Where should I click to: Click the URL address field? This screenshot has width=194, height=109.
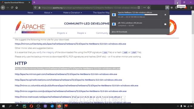point(89,8)
